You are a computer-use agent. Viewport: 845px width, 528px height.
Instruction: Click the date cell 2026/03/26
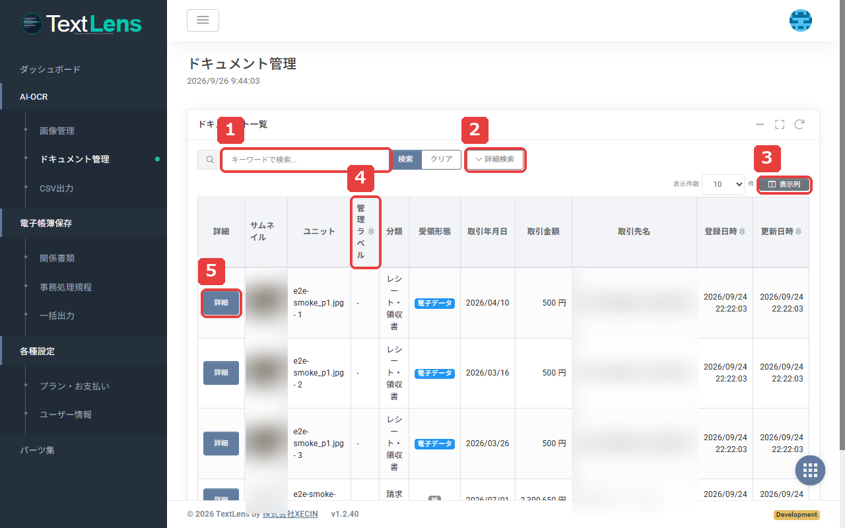(487, 444)
